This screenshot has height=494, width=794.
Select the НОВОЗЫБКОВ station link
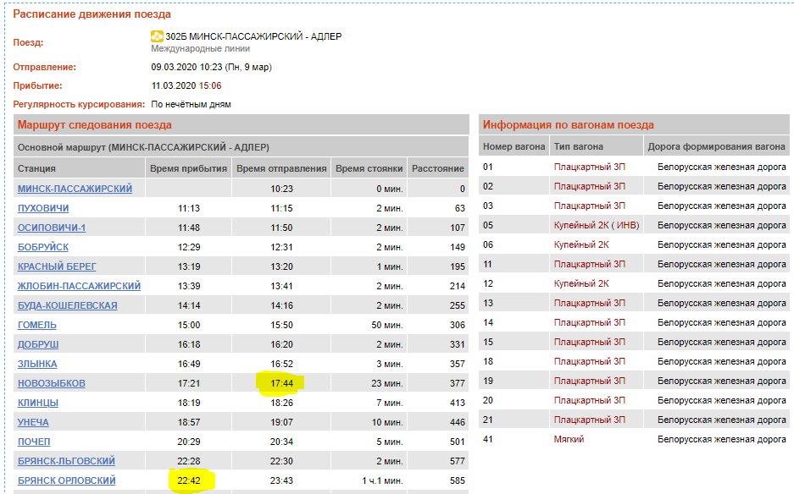tap(52, 383)
